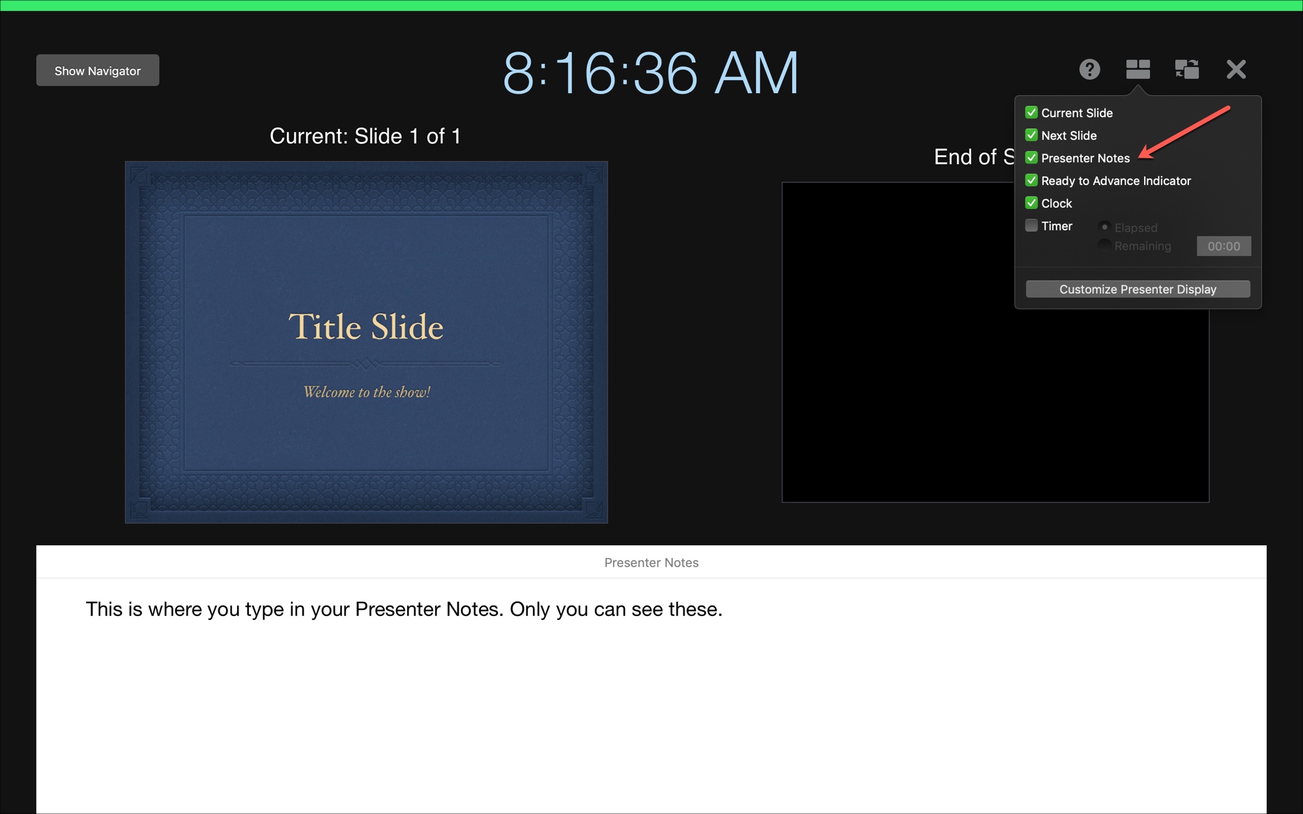Click Customize Presenter Display button

1138,288
